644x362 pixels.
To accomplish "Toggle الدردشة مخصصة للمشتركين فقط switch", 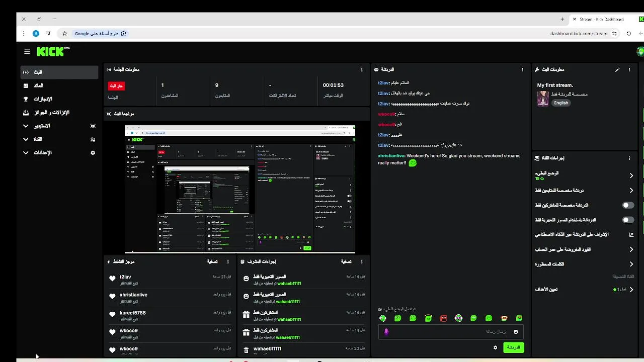I will click(628, 205).
